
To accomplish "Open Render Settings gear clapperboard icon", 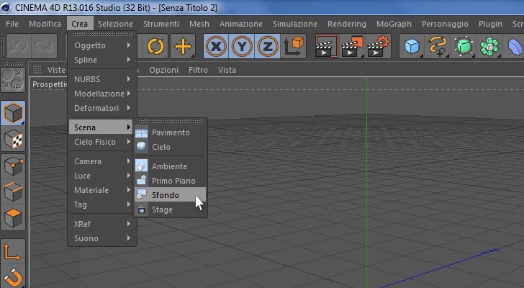I will pyautogui.click(x=379, y=46).
